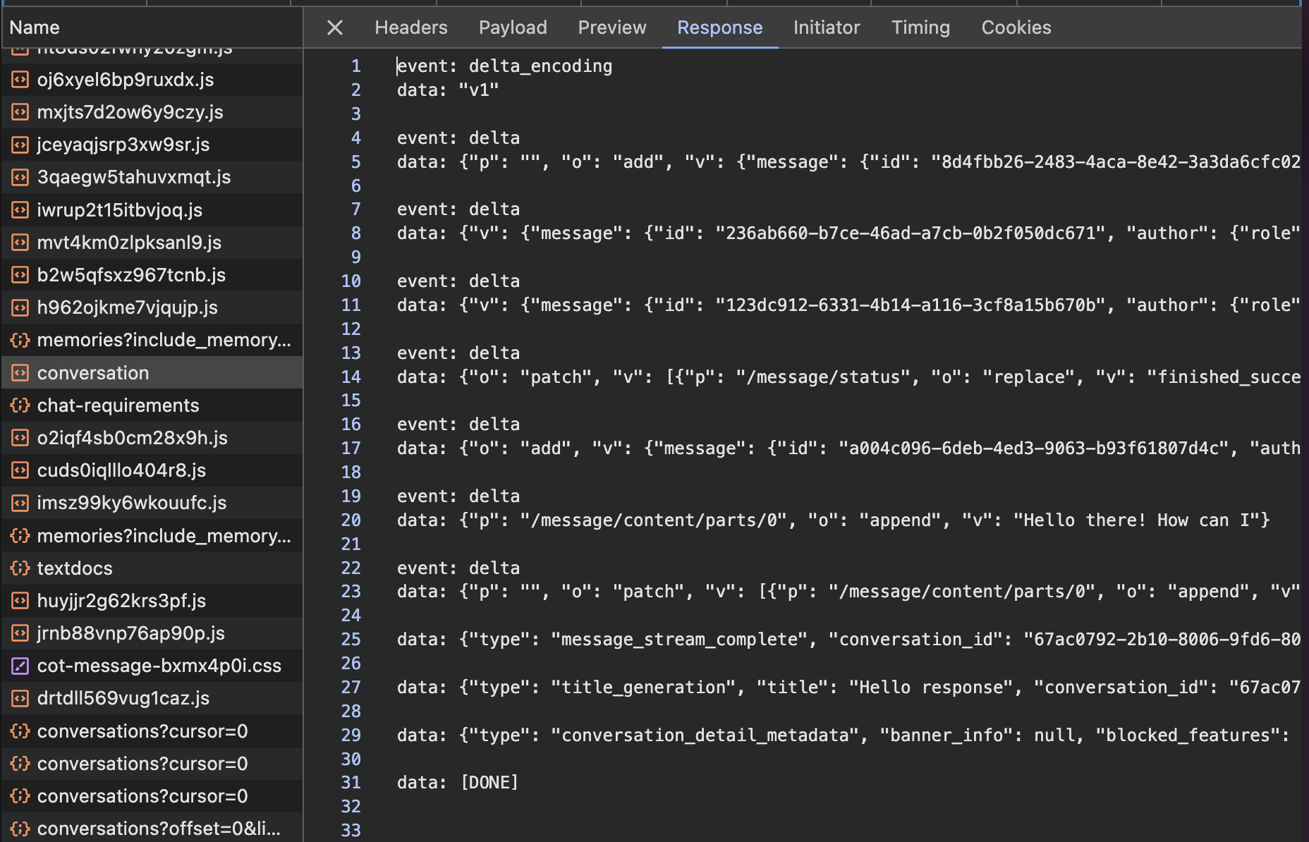Screen dimensions: 1309x842
Task: Click script icon for h962ojkme7vjqujp.js
Action: (20, 307)
